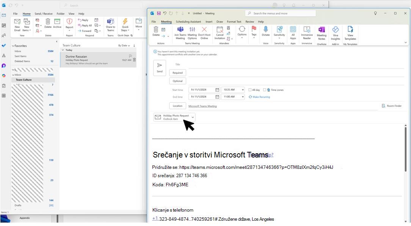
Task: Open Folder tab in main Outlook window
Action: (61, 14)
